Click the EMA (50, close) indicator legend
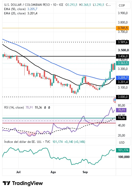The image size is (134, 187). 21,9
